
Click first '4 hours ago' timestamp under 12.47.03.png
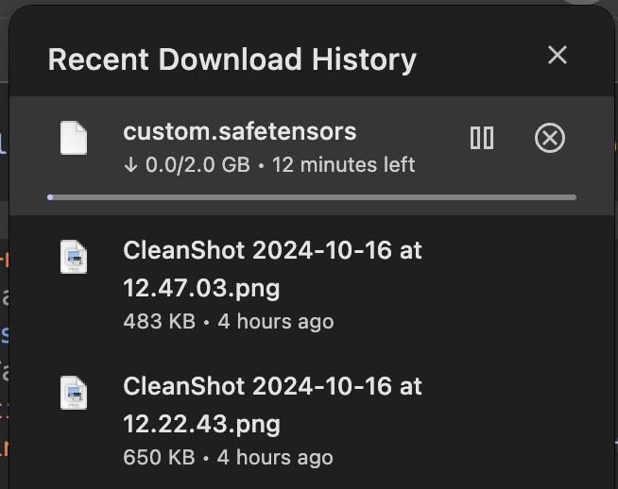click(x=275, y=321)
